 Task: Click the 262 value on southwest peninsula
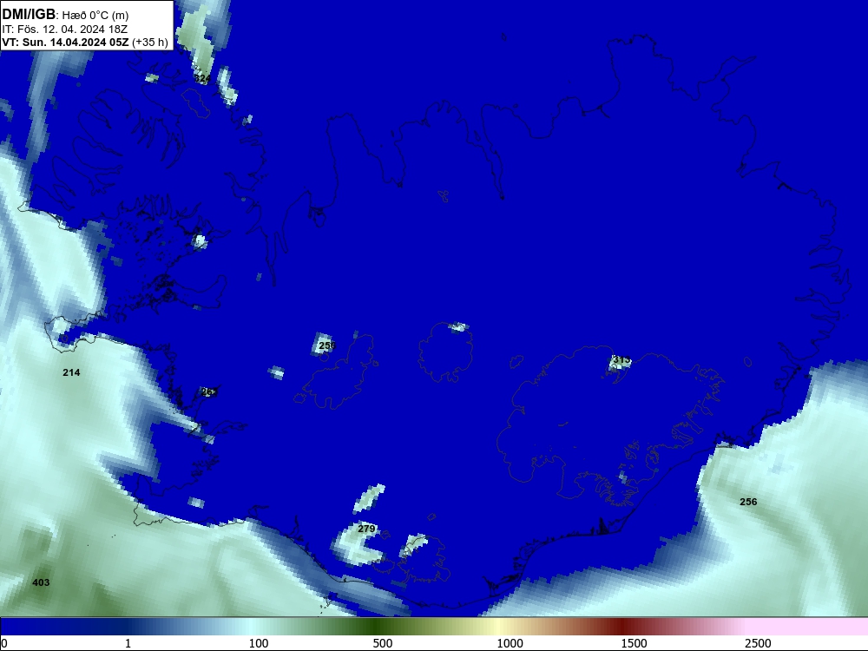(208, 391)
